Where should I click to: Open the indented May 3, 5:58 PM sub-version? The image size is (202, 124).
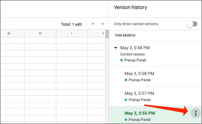point(139,73)
